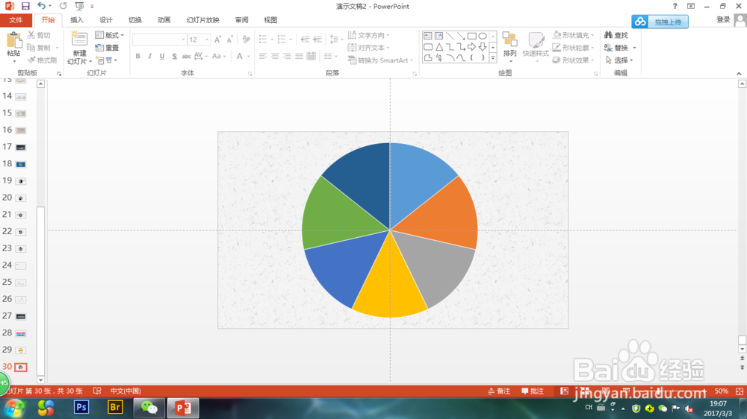747x419 pixels.
Task: Click the Increase Font Size icon
Action: coord(217,40)
